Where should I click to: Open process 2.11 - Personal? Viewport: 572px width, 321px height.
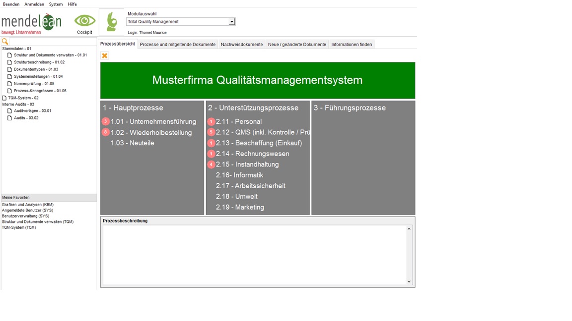click(x=238, y=121)
